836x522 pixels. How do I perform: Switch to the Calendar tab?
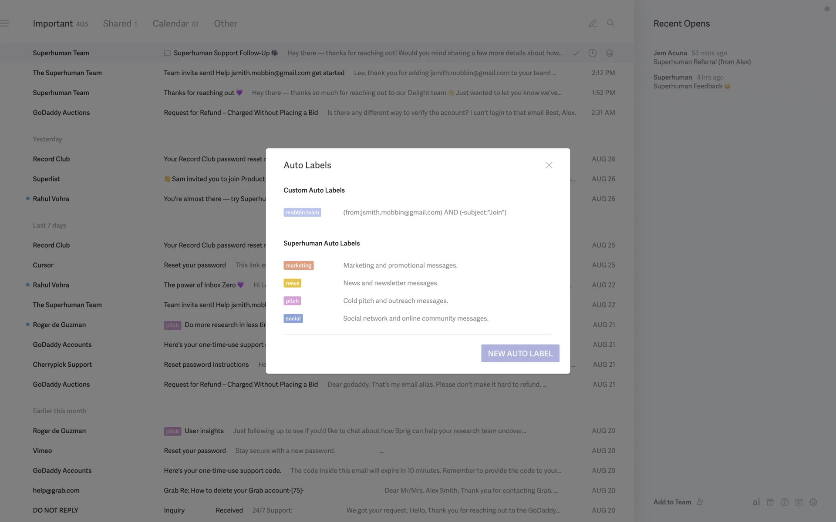tap(175, 23)
